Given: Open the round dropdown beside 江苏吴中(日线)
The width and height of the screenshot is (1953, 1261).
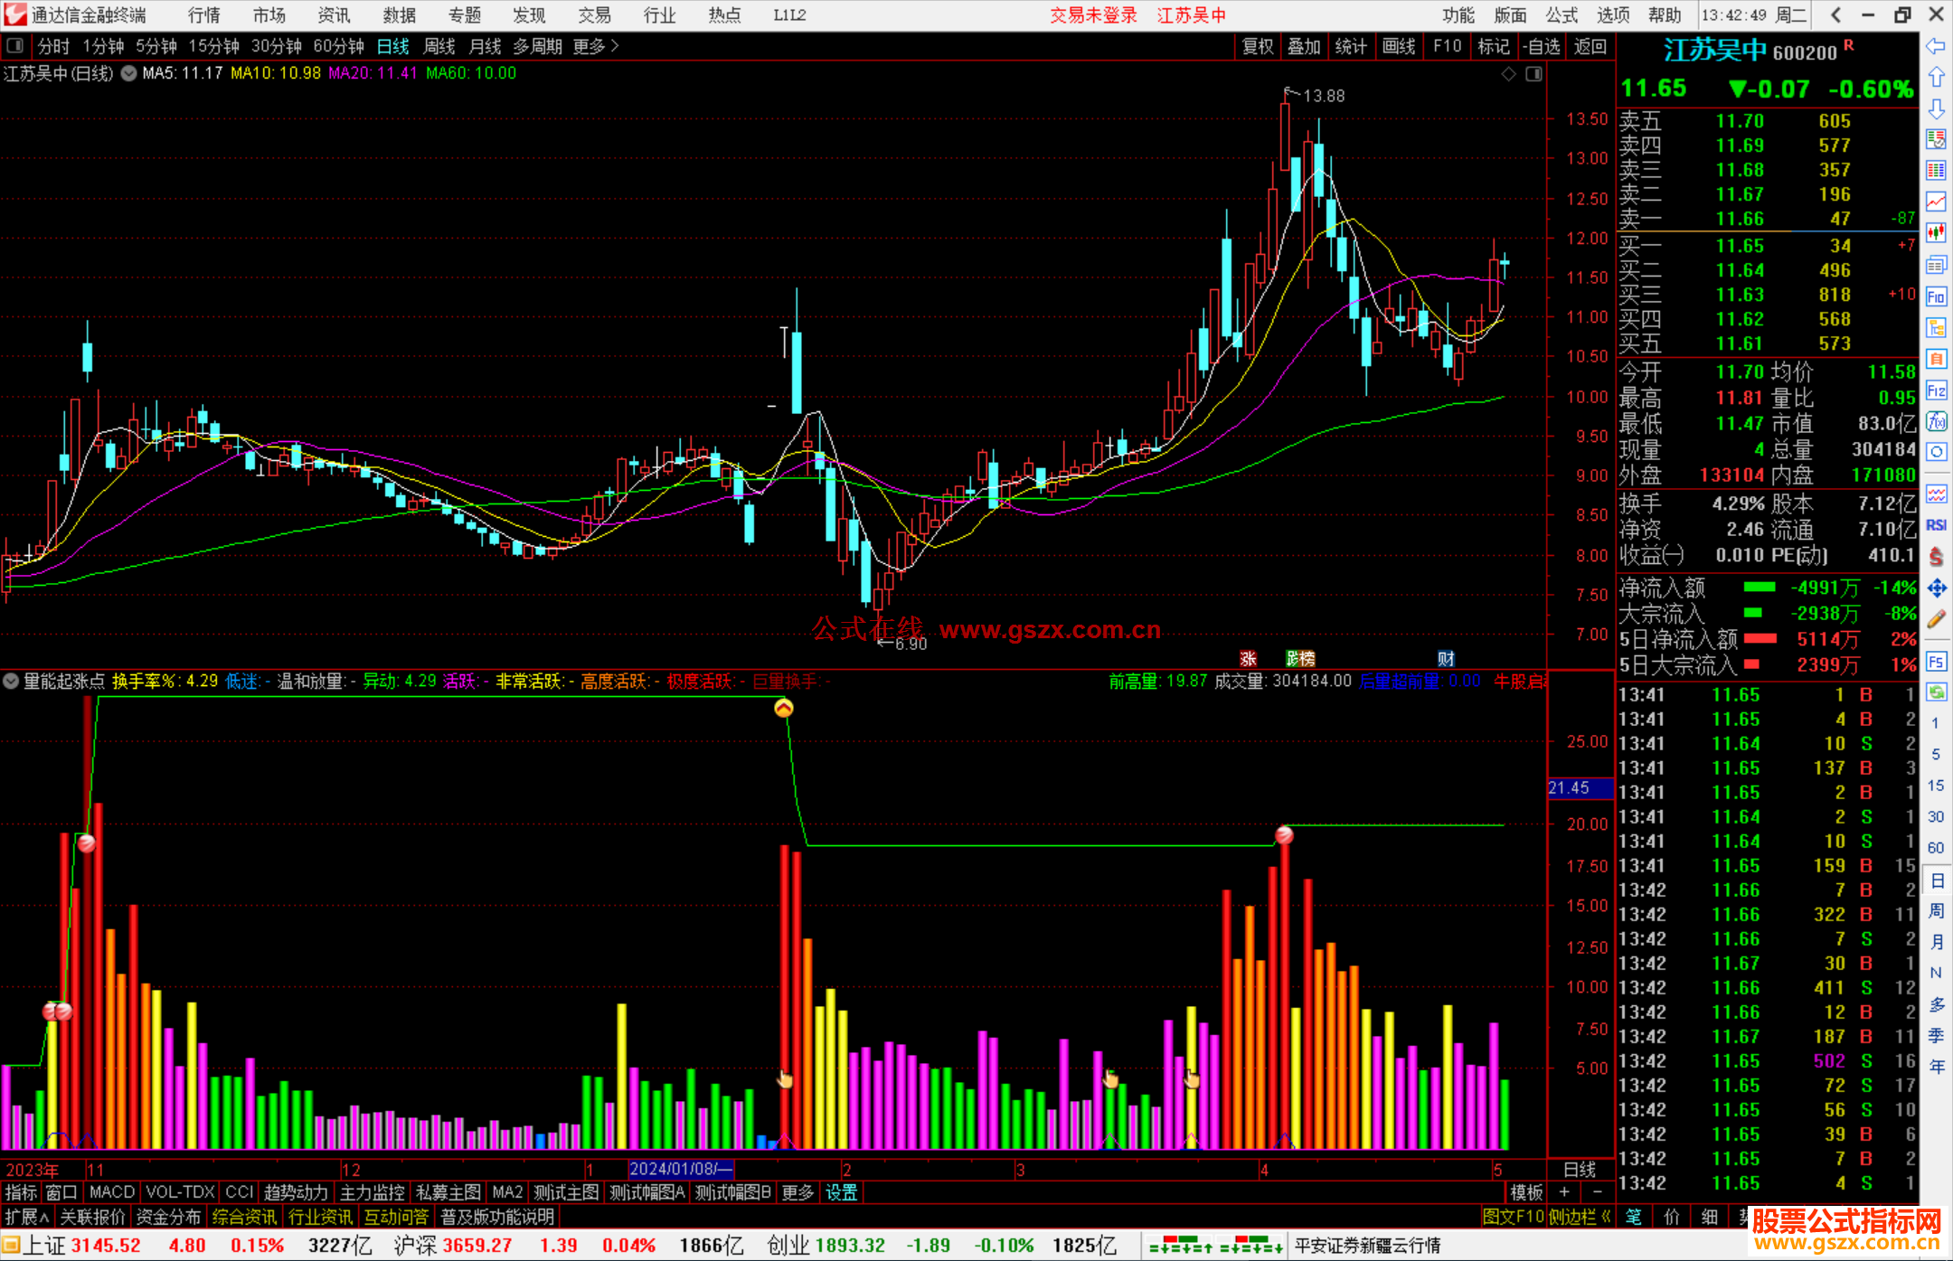Looking at the screenshot, I should [x=129, y=74].
